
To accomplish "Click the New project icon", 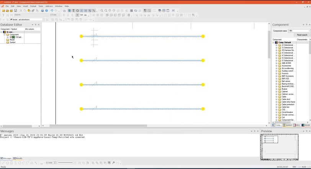I will [x=3, y=11].
